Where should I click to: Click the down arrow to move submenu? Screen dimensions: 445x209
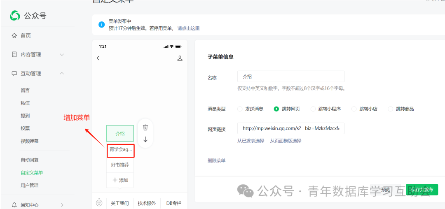145,139
